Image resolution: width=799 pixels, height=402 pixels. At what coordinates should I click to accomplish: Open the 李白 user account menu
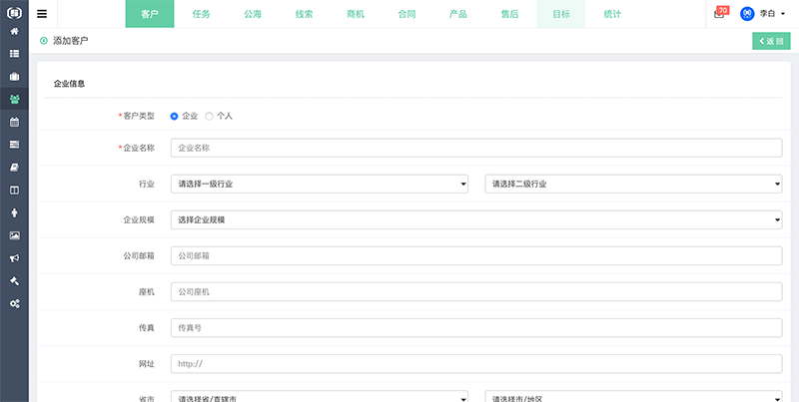pos(763,14)
